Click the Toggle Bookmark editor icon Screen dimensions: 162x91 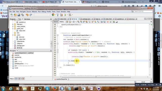[98, 22]
